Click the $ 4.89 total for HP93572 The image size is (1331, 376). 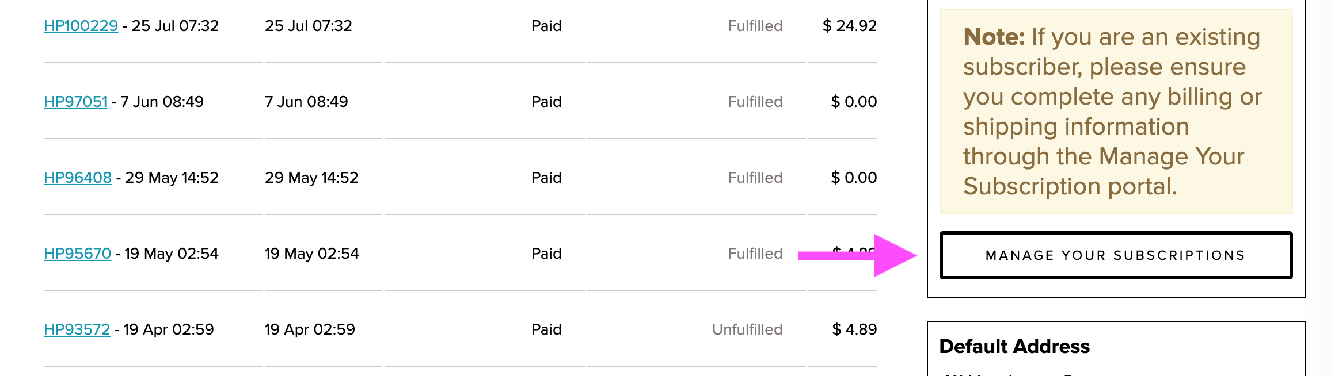point(854,329)
